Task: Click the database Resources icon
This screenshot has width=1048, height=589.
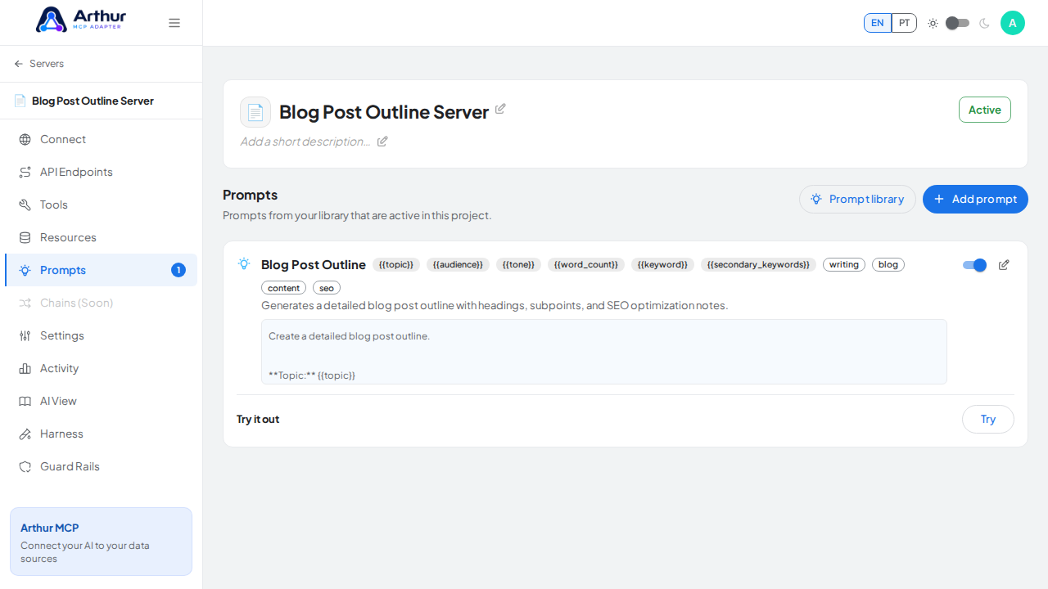Action: (x=25, y=237)
